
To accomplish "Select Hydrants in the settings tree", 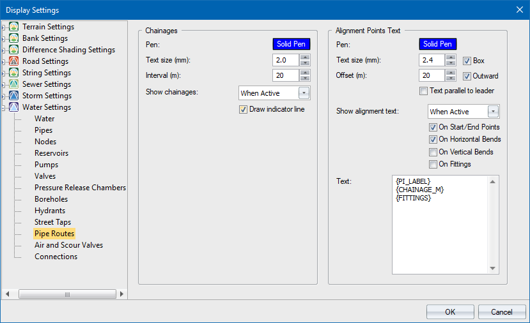I will [x=50, y=211].
